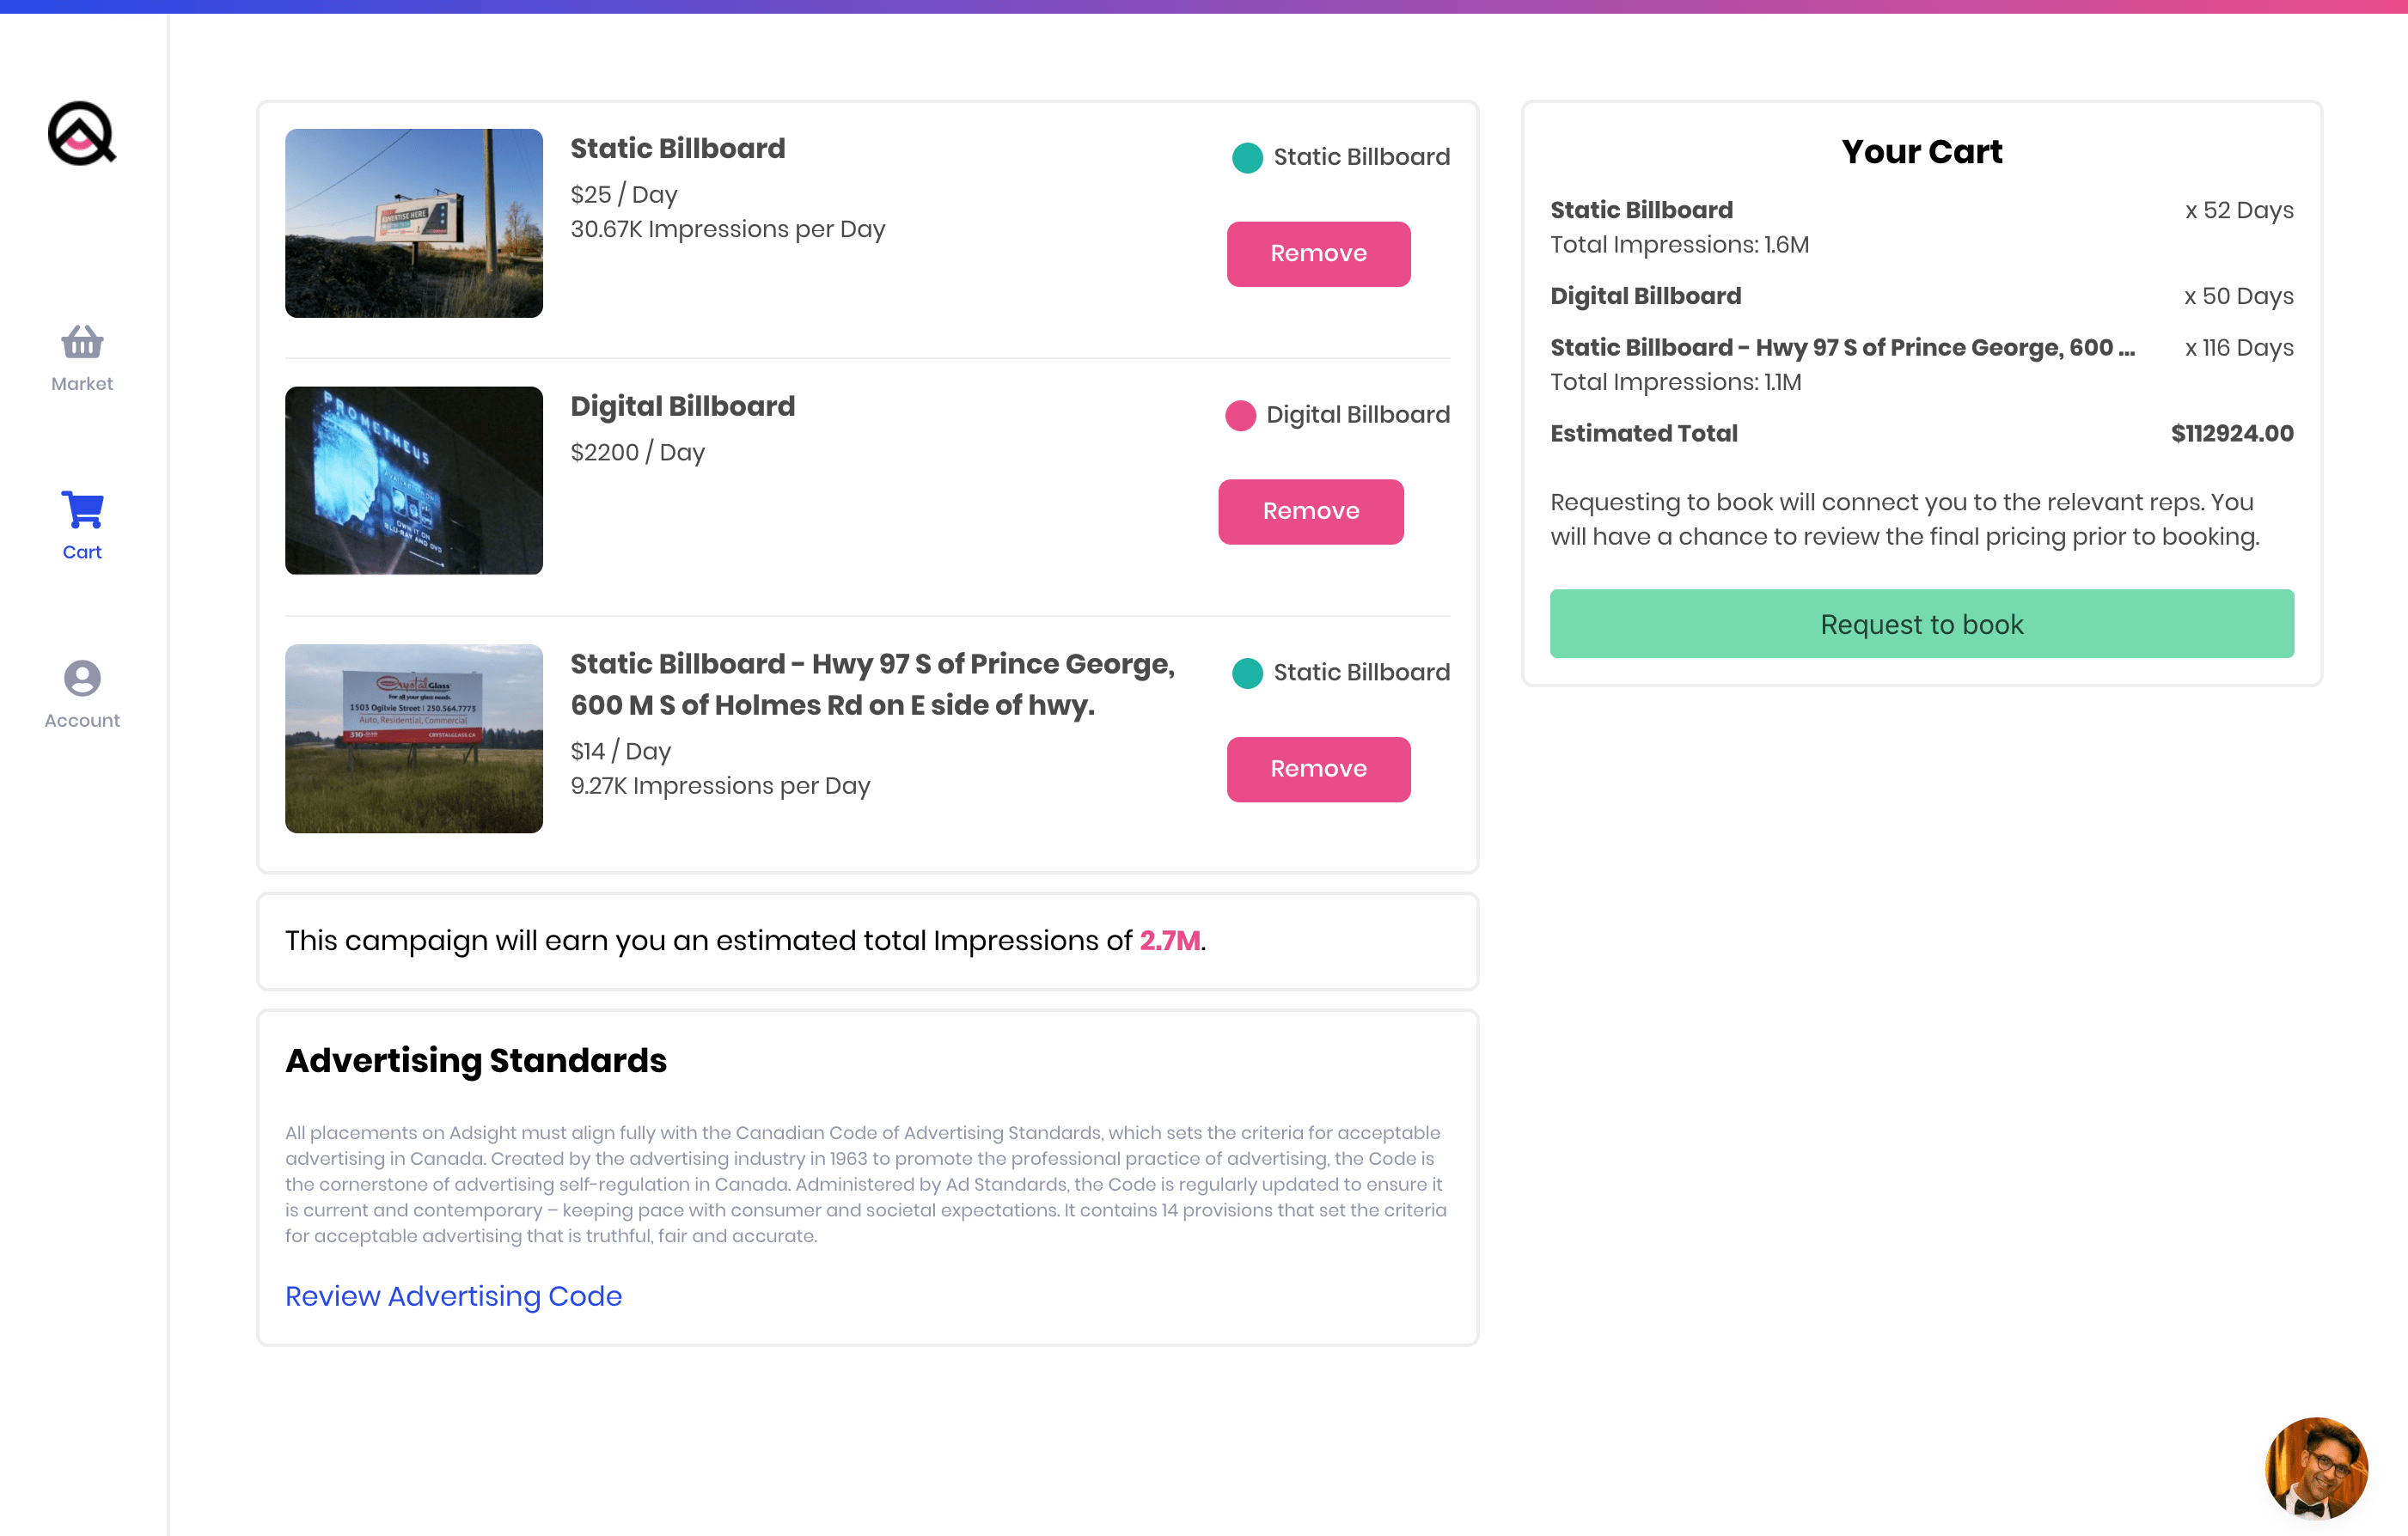The image size is (2408, 1536).
Task: Click the Digital Billboard Prometheus thumbnail
Action: pos(414,481)
